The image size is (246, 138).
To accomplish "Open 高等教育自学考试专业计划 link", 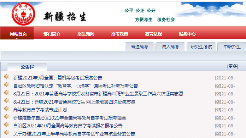I will click(x=40, y=110).
